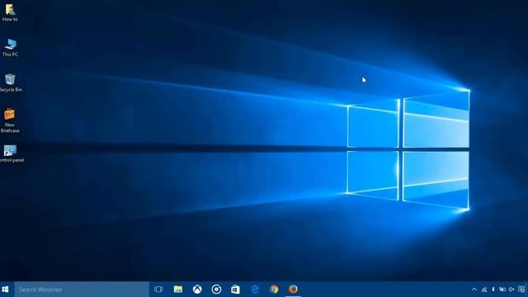This screenshot has height=297, width=528.
Task: Open the Groove Music taskbar icon
Action: pos(216,290)
